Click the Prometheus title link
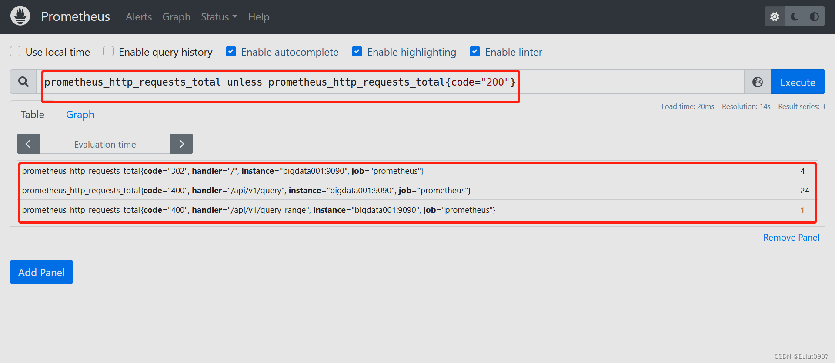The height and width of the screenshot is (363, 835). [76, 16]
